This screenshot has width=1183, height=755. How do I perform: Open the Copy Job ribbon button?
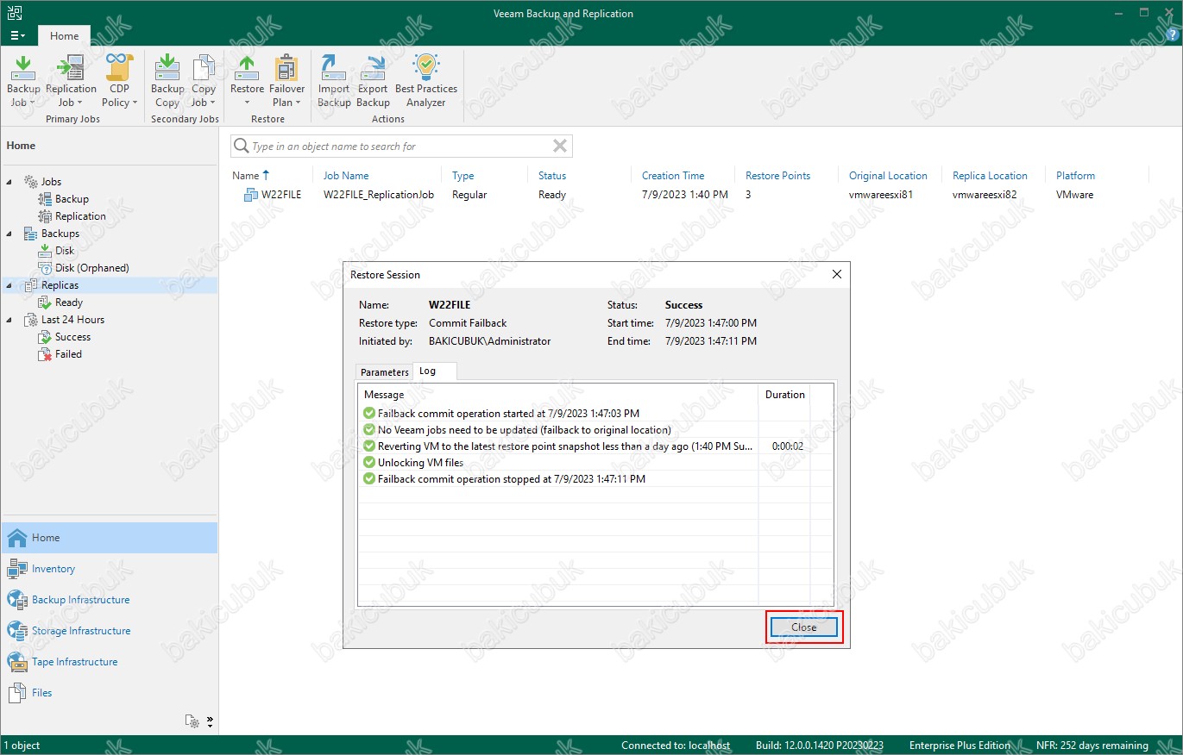pos(204,81)
